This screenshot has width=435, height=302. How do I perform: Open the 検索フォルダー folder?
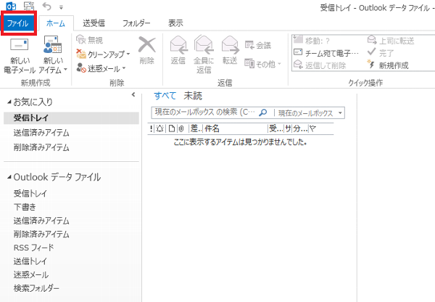click(x=36, y=288)
